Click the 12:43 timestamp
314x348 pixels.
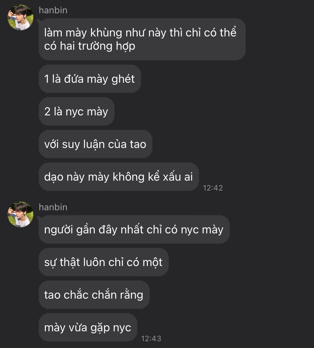click(151, 339)
